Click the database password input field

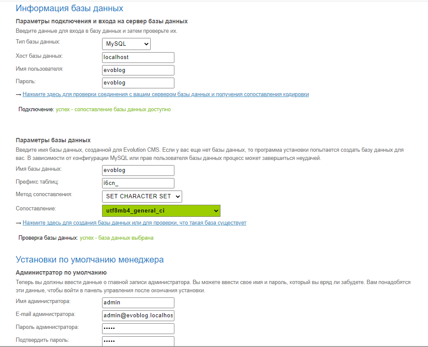(x=138, y=83)
